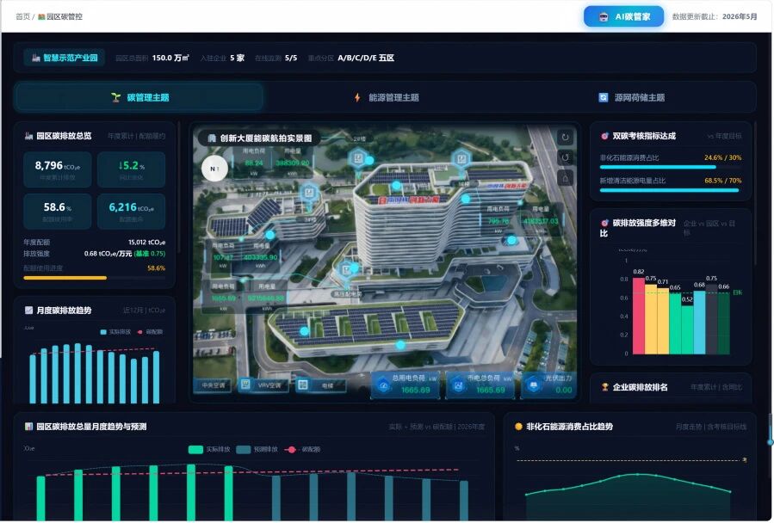This screenshot has width=774, height=523.
Task: Click the second rotate icon on aerial map
Action: coord(565,158)
